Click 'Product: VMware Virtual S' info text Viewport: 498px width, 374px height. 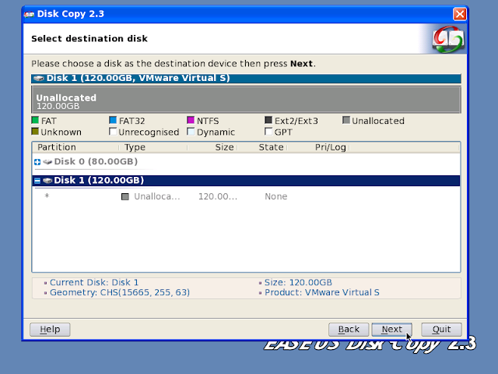[x=322, y=292]
